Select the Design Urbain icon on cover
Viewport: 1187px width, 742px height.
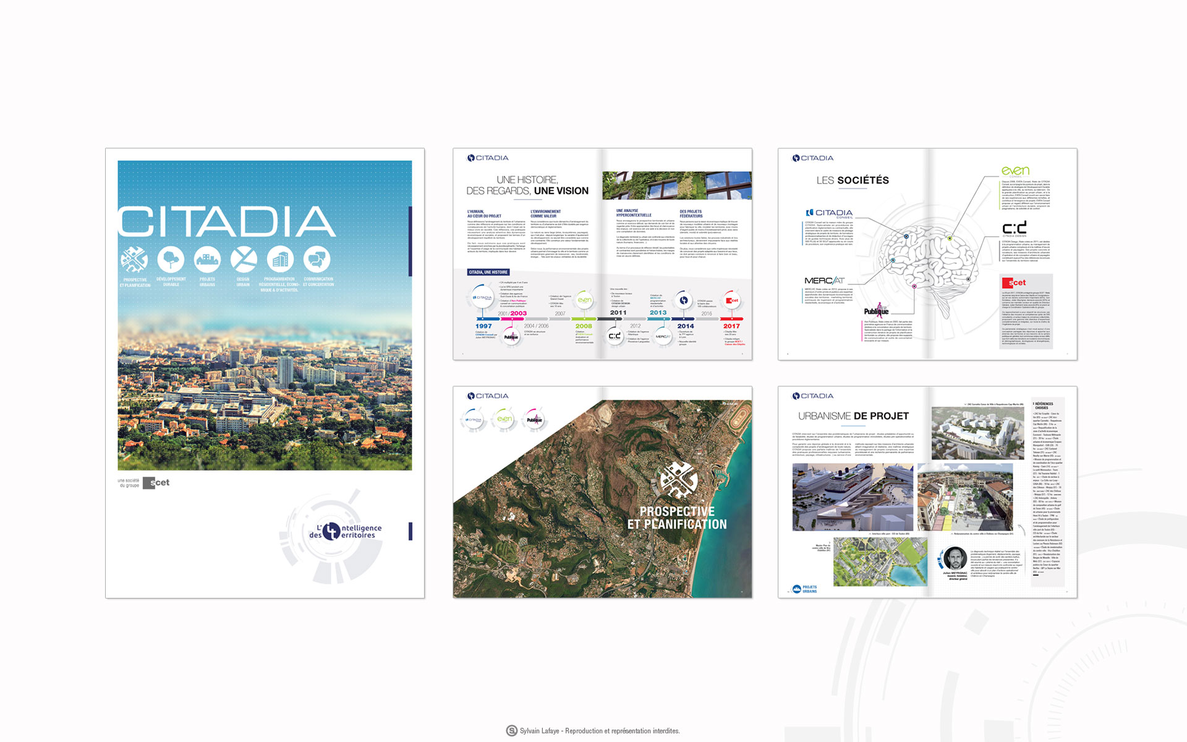[x=244, y=260]
